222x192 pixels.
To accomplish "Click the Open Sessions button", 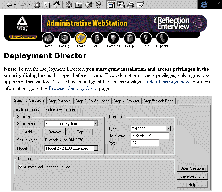I will (x=192, y=168).
